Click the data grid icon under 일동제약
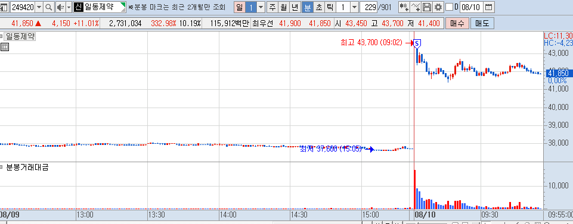Viewport: 573px width, 224px height. (x=4, y=46)
